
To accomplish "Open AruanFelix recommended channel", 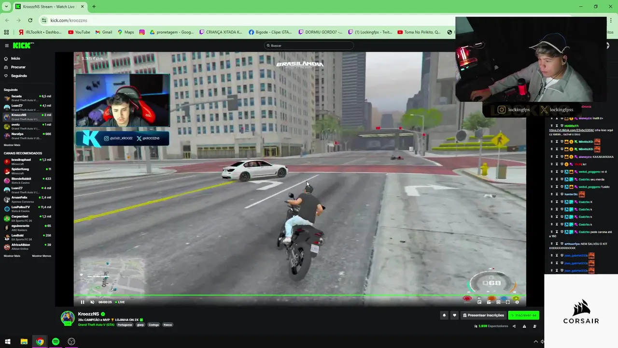I will click(x=28, y=199).
